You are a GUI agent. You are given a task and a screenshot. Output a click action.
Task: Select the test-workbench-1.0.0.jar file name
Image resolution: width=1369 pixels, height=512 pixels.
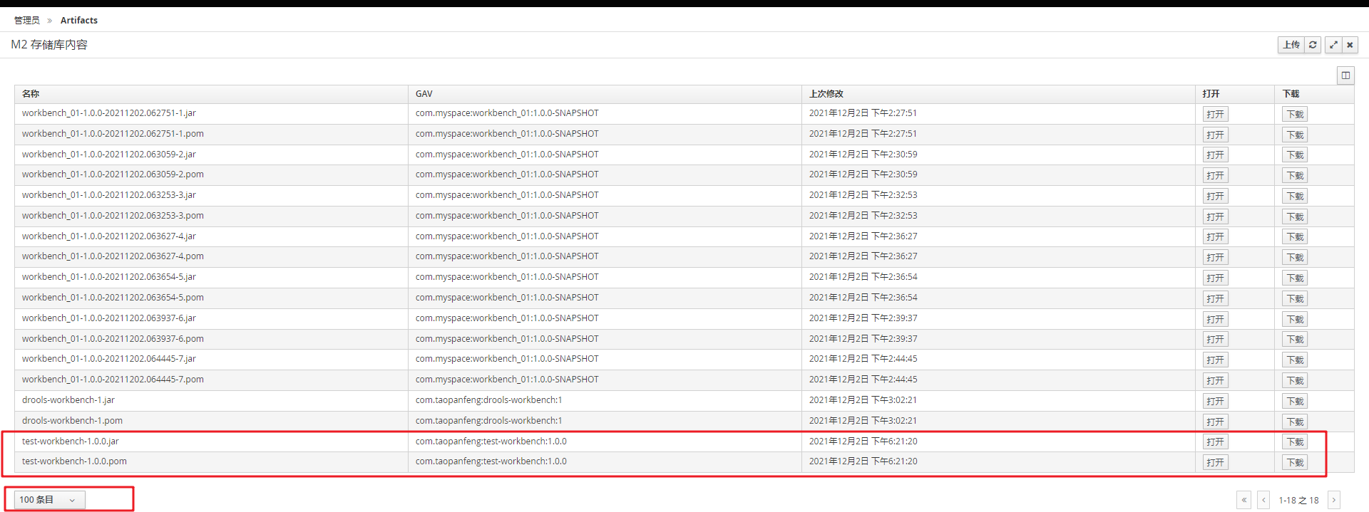click(x=71, y=442)
